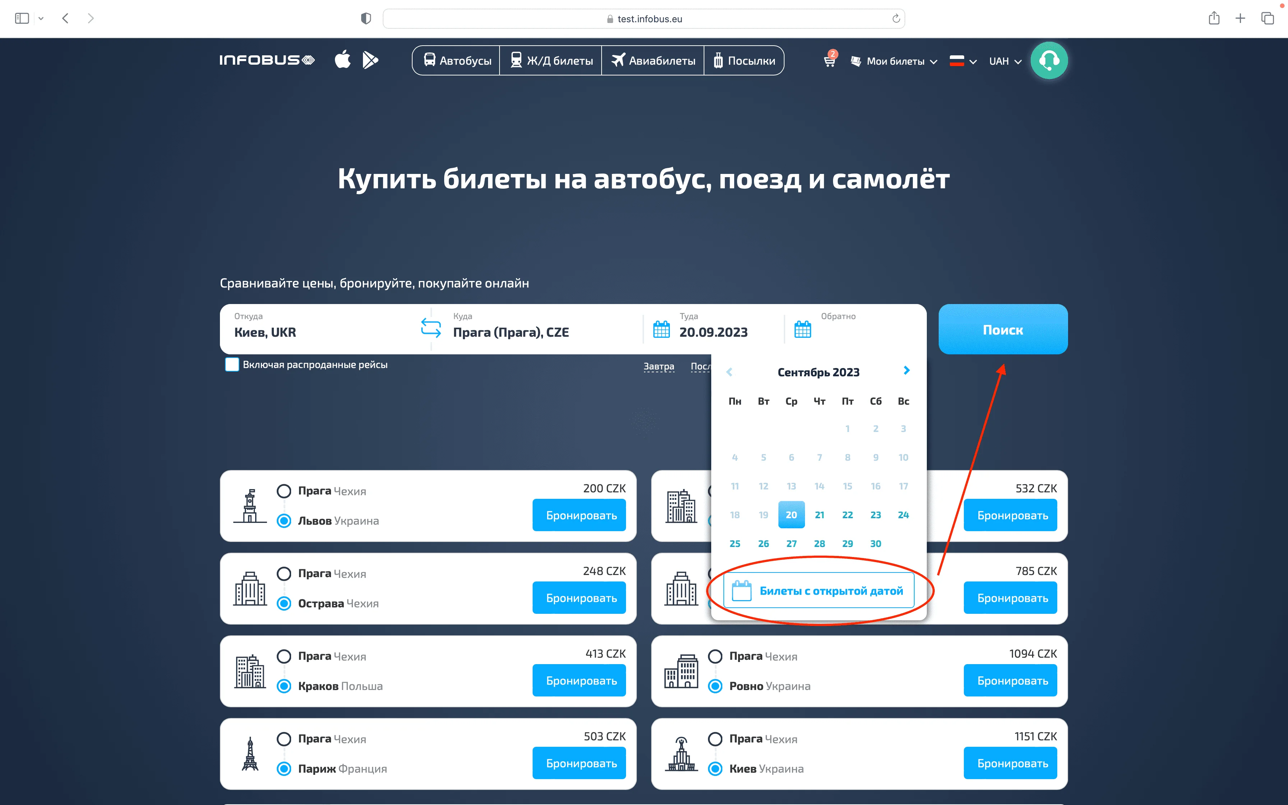Enable including sold-out trips checkbox
Viewport: 1288px width, 805px height.
232,365
